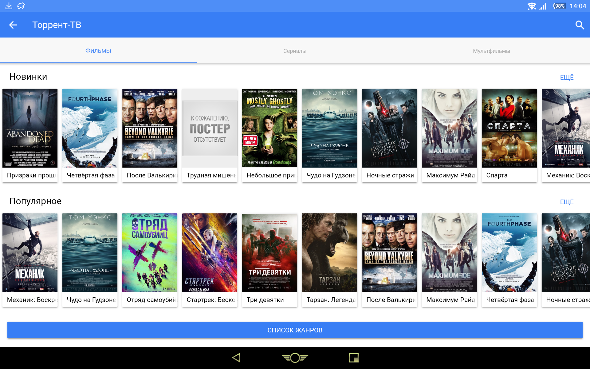Open Стартрек poster in Популярное

(x=210, y=253)
